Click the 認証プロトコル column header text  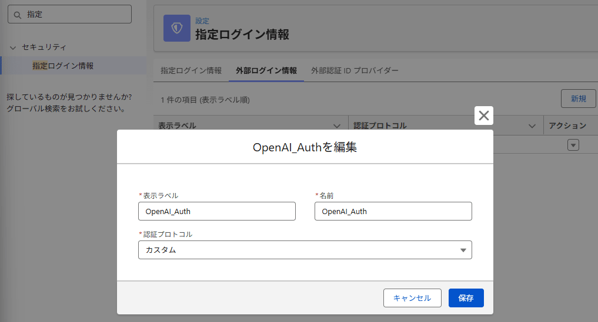tap(380, 126)
